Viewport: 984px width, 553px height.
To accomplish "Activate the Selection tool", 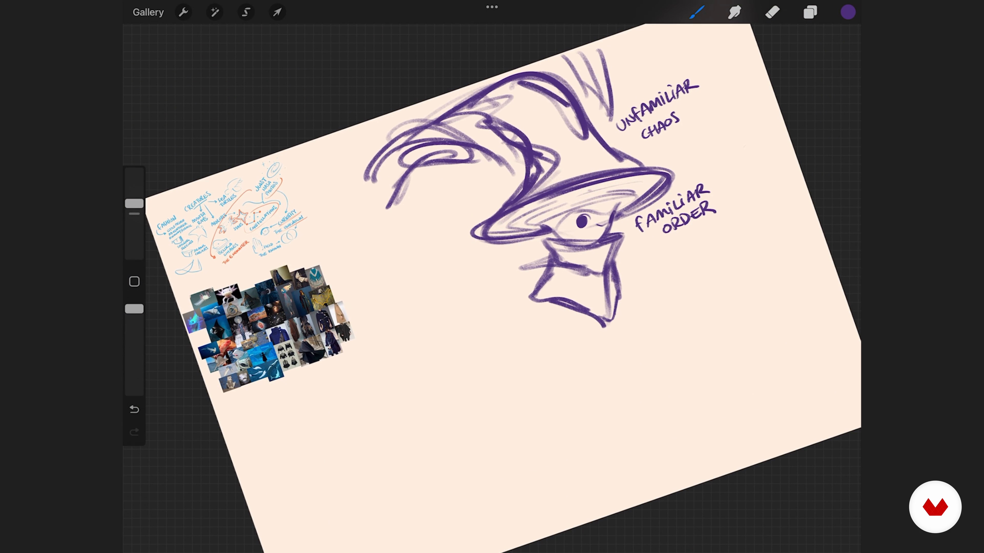I will (x=246, y=12).
